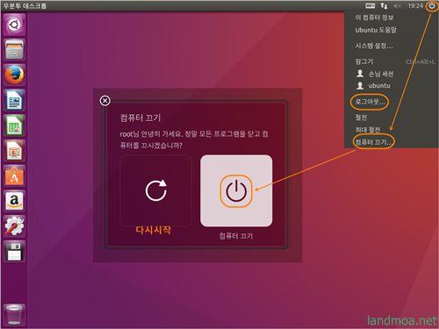Open the muted sound indicator in top panel
The width and height of the screenshot is (439, 329).
[x=397, y=6]
